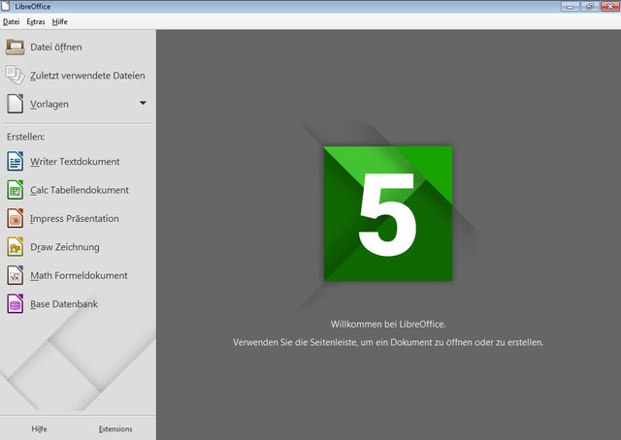Click the Hilfe button at sidebar bottom
The image size is (621, 440).
39,429
